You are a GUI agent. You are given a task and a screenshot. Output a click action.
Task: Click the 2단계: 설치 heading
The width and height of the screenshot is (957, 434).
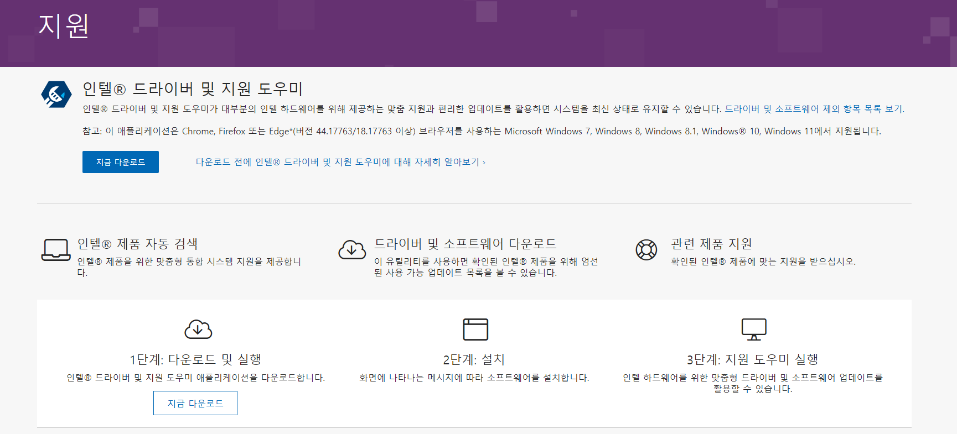point(474,359)
